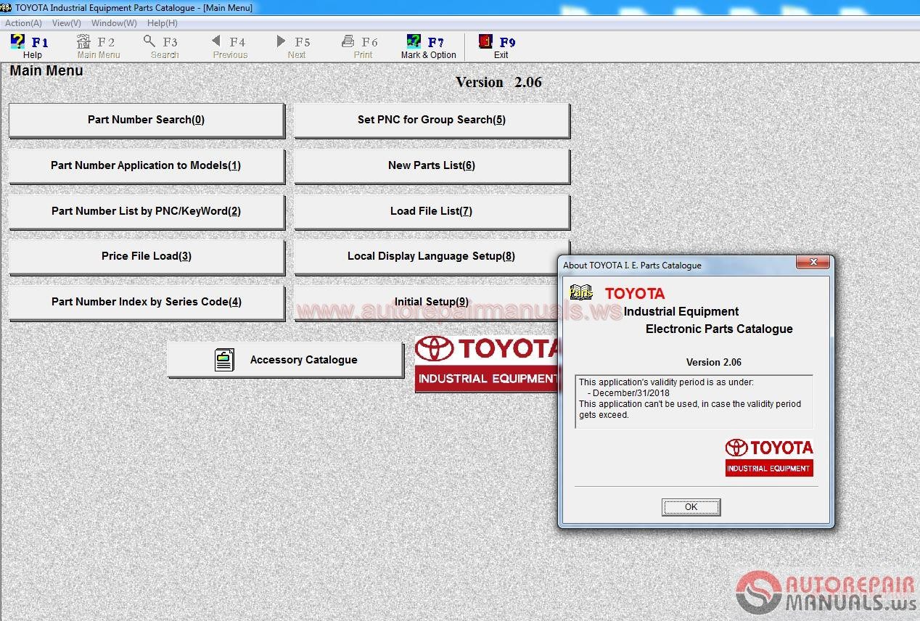The width and height of the screenshot is (920, 621).
Task: Open Part Number Search
Action: (145, 119)
